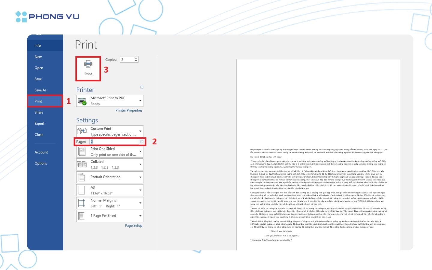Expand the A3 paper size dropdown
The image size is (432, 270).
[140, 190]
